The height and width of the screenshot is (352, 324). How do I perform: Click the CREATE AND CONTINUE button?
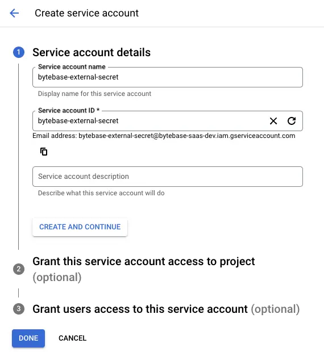[80, 227]
